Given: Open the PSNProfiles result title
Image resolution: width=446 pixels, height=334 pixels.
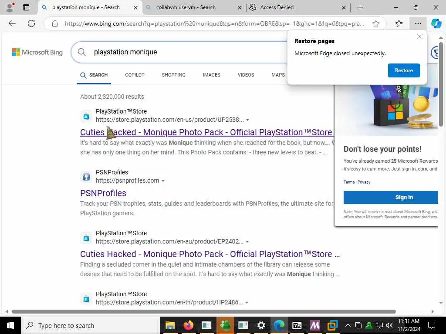Looking at the screenshot, I should pos(103,193).
